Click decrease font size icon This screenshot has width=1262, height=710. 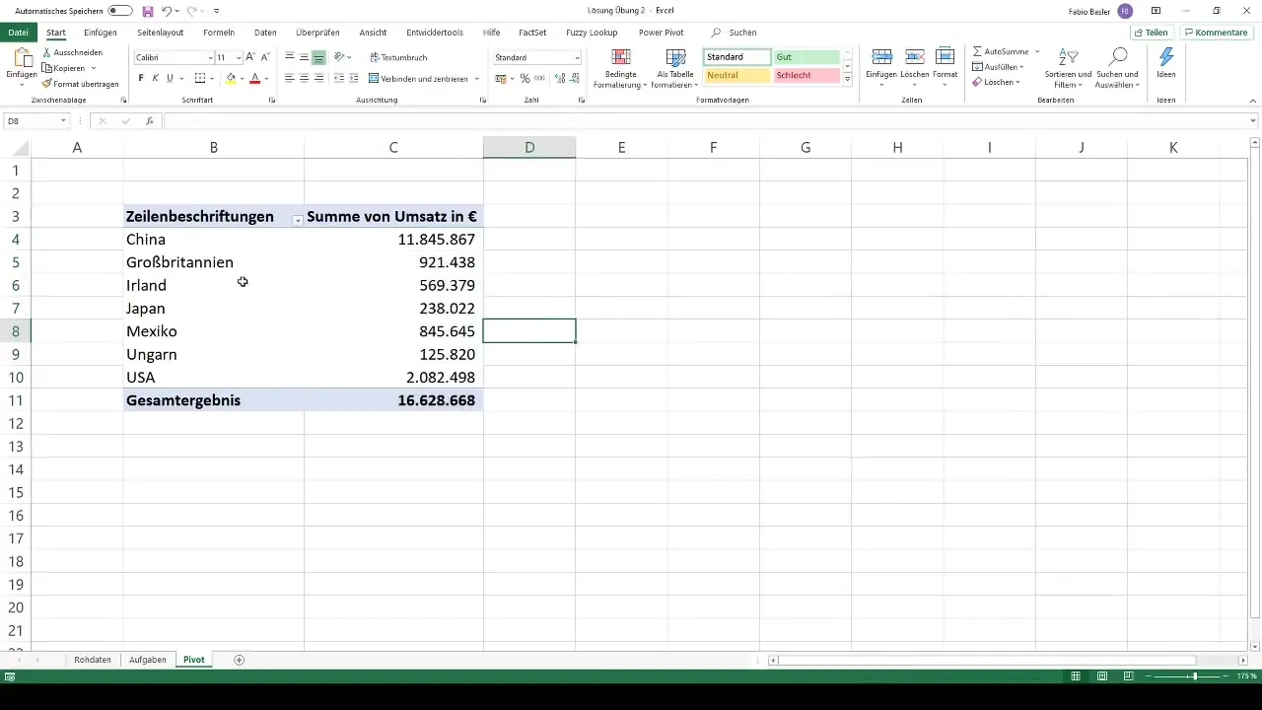264,57
